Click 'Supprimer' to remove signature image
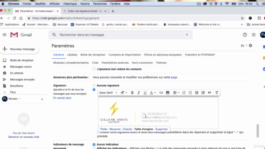The image size is (265, 149). pos(161,129)
